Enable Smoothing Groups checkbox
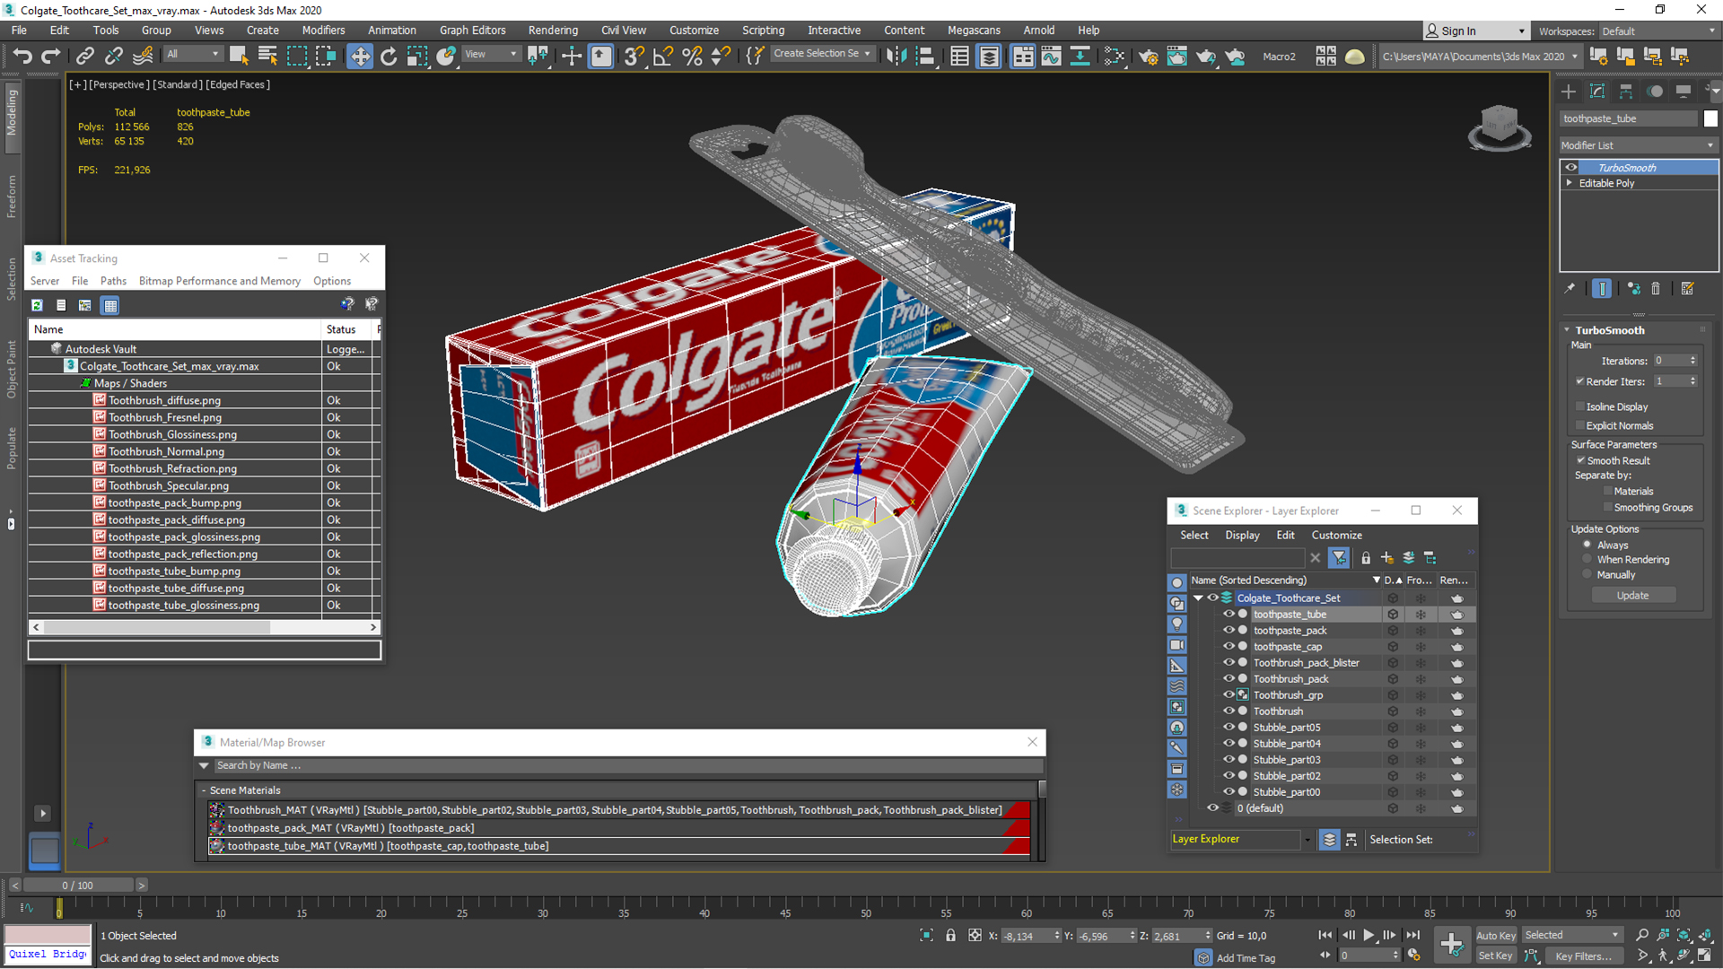The image size is (1723, 969). pyautogui.click(x=1607, y=507)
